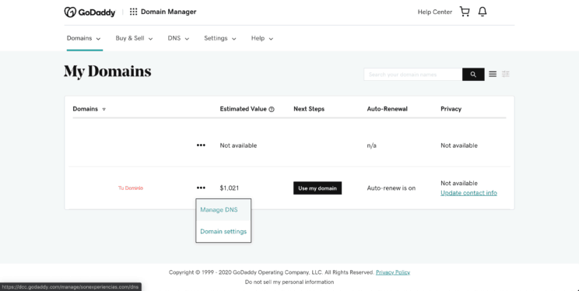
Task: Click the Use my domain button
Action: [318, 188]
